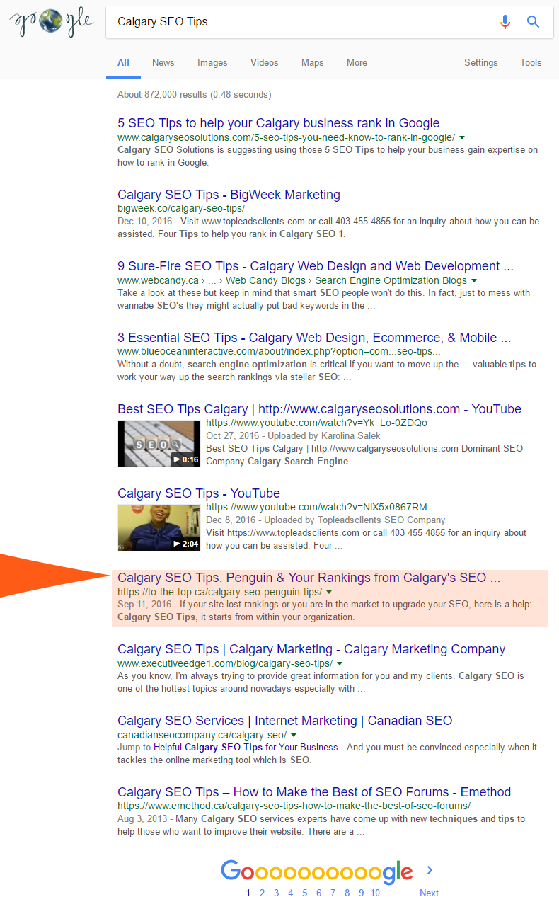The image size is (559, 909).
Task: Click the 'About 872,000 results' text
Action: (194, 94)
